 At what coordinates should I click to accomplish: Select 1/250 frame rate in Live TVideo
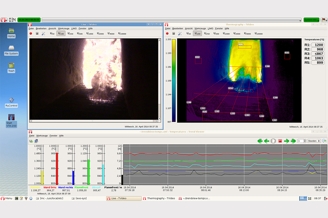point(71,34)
